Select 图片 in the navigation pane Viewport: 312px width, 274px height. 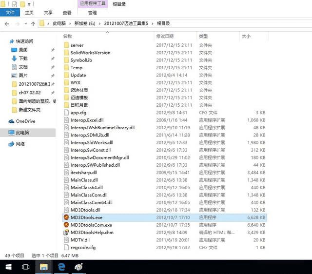(x=23, y=76)
